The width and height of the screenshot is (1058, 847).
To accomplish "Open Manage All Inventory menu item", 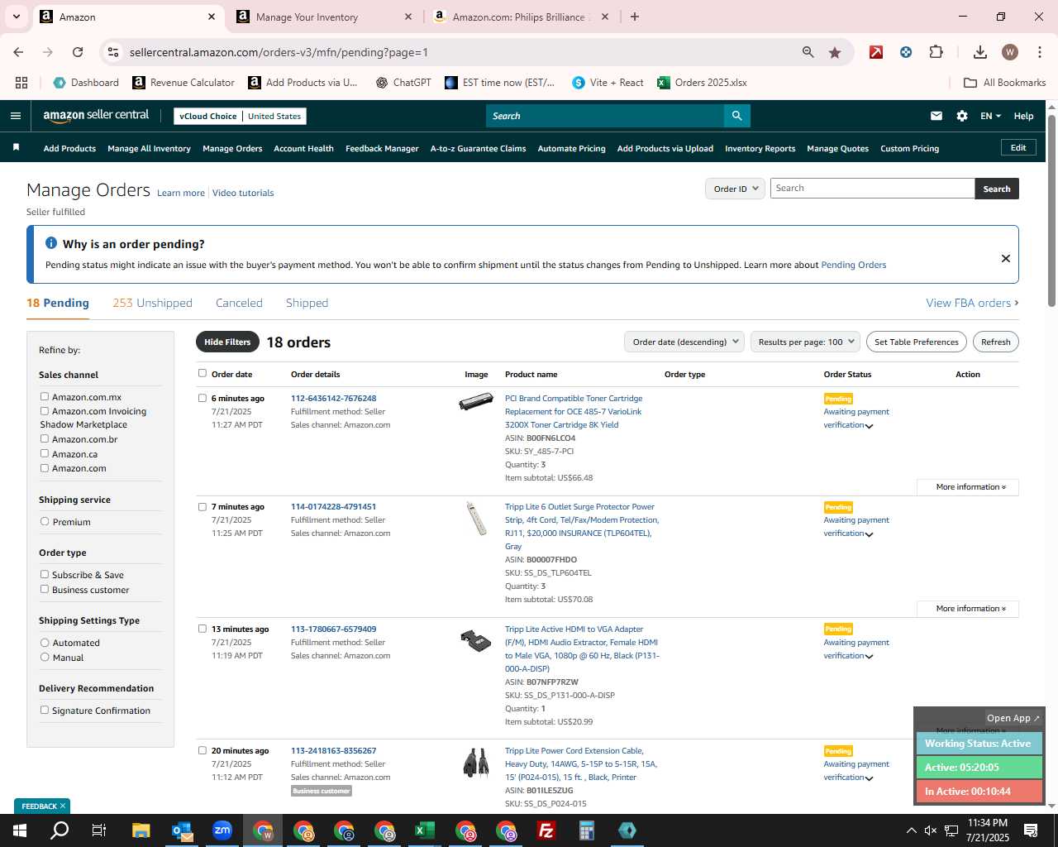I will click(149, 149).
